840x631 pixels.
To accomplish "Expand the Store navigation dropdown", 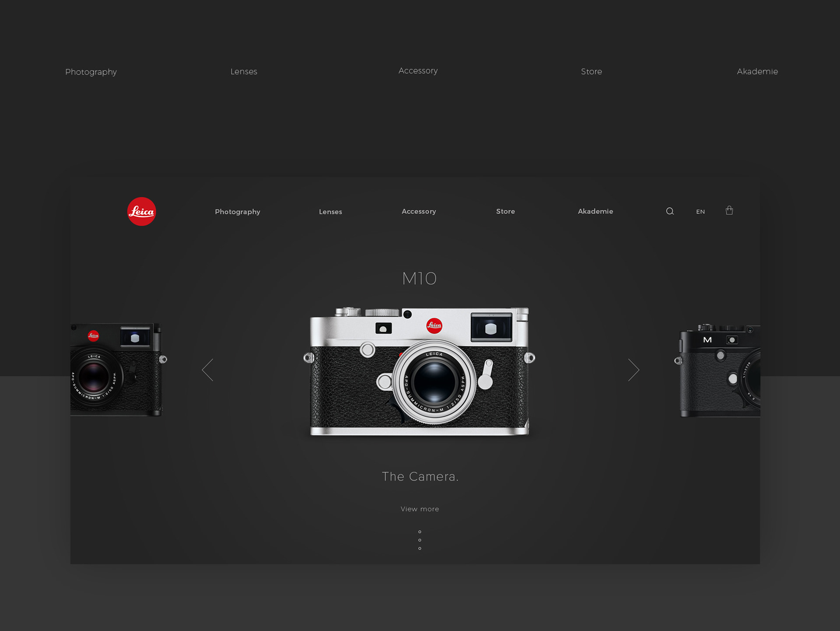I will coord(505,212).
